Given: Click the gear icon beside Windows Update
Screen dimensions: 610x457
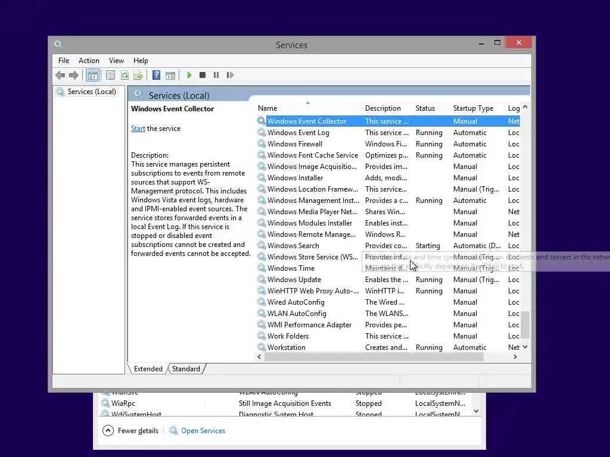Looking at the screenshot, I should [x=262, y=280].
